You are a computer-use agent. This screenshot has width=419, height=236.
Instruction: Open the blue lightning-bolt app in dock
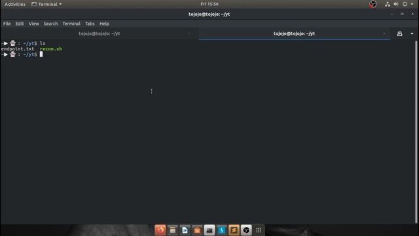coord(221,230)
